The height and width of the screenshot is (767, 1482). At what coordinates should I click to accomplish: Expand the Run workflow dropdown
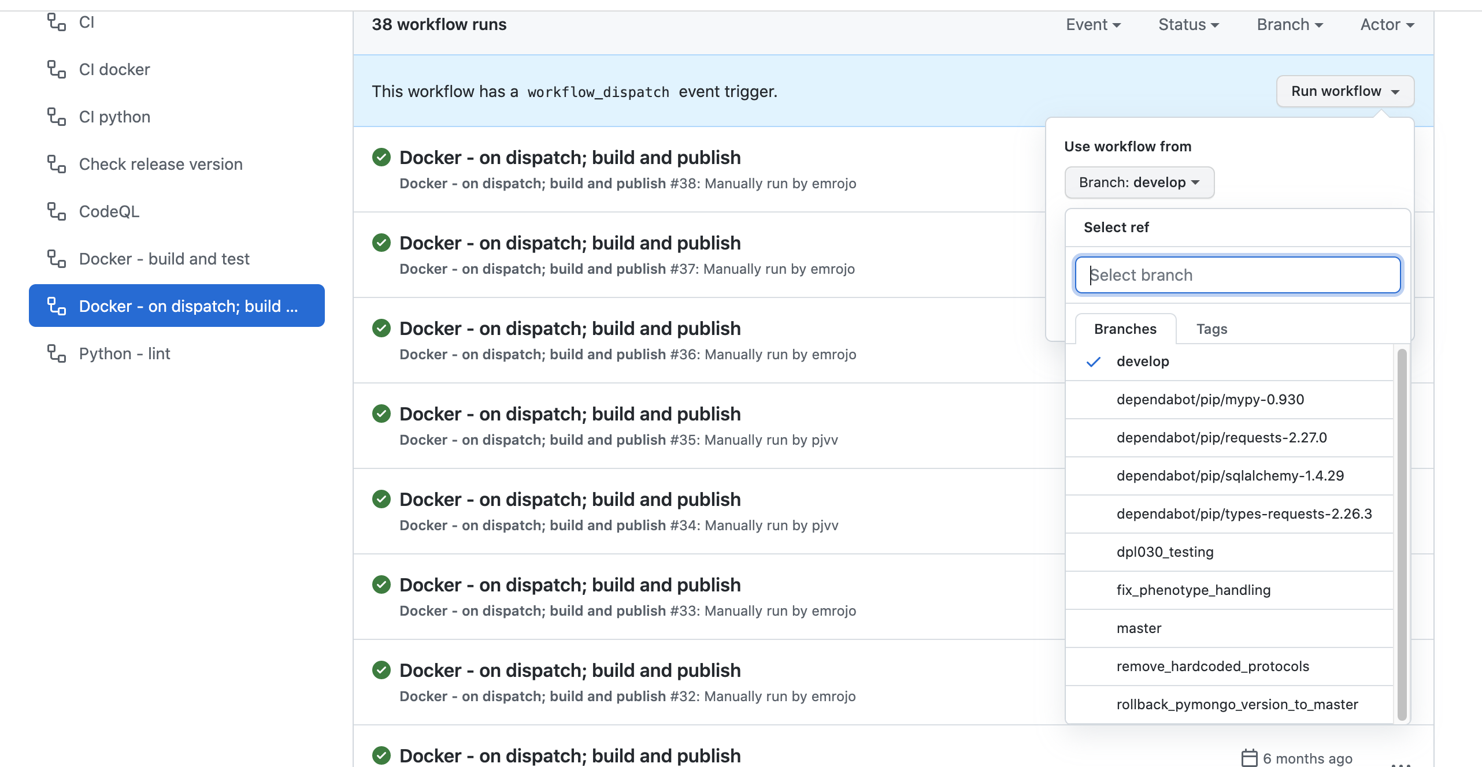[x=1344, y=91]
